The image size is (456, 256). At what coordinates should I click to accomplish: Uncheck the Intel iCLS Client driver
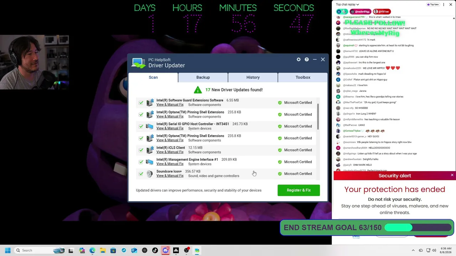point(141,150)
